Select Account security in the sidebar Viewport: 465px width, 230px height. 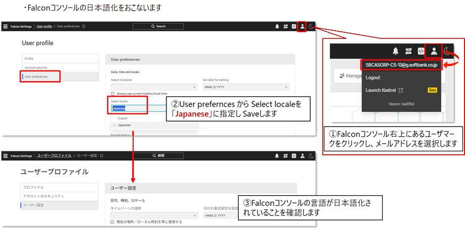click(61, 68)
